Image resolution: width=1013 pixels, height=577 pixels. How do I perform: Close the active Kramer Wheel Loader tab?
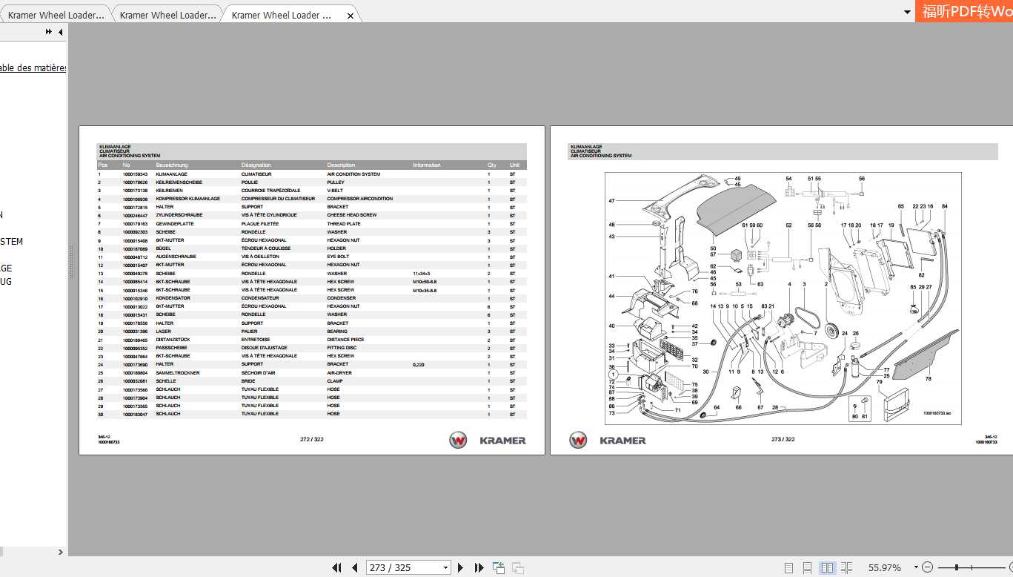tap(351, 15)
